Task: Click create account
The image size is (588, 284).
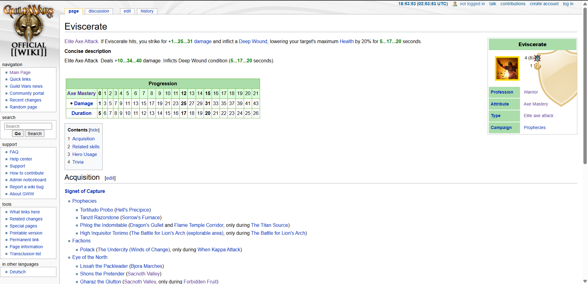Action: [544, 4]
